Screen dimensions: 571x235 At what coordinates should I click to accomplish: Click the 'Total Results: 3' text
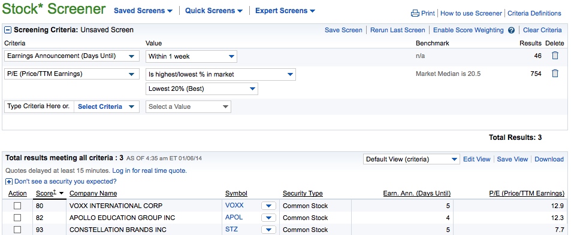point(515,138)
